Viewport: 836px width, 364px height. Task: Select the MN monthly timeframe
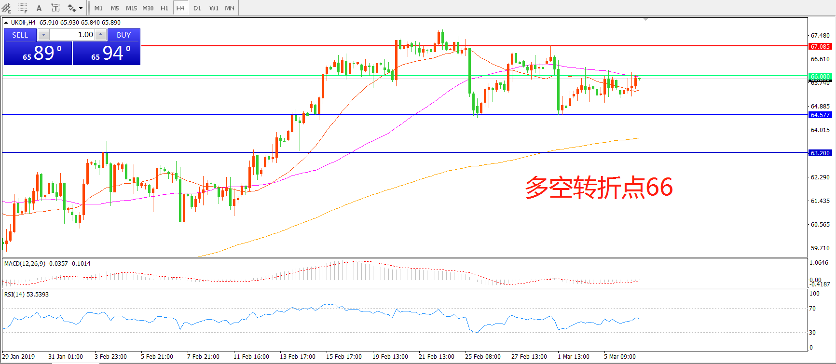[230, 8]
